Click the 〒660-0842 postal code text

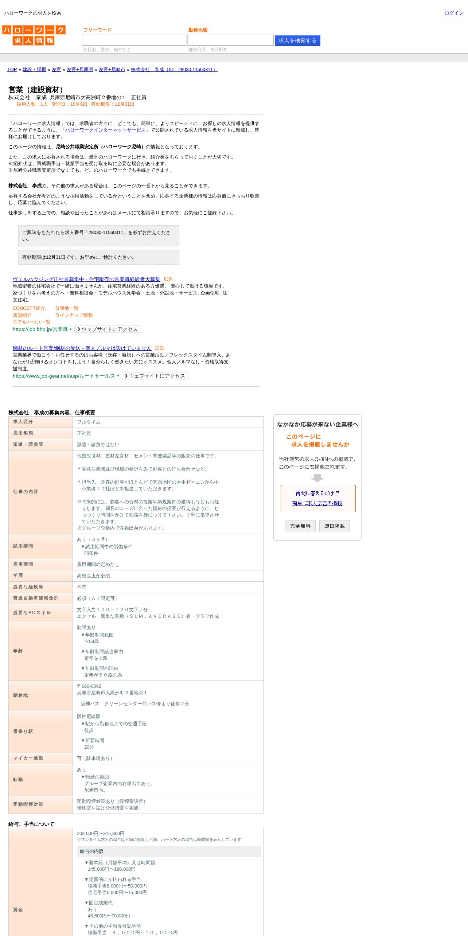point(89,686)
